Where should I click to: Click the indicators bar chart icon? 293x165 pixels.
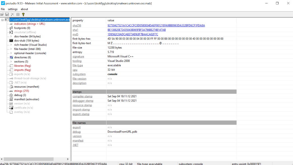(x=11, y=24)
